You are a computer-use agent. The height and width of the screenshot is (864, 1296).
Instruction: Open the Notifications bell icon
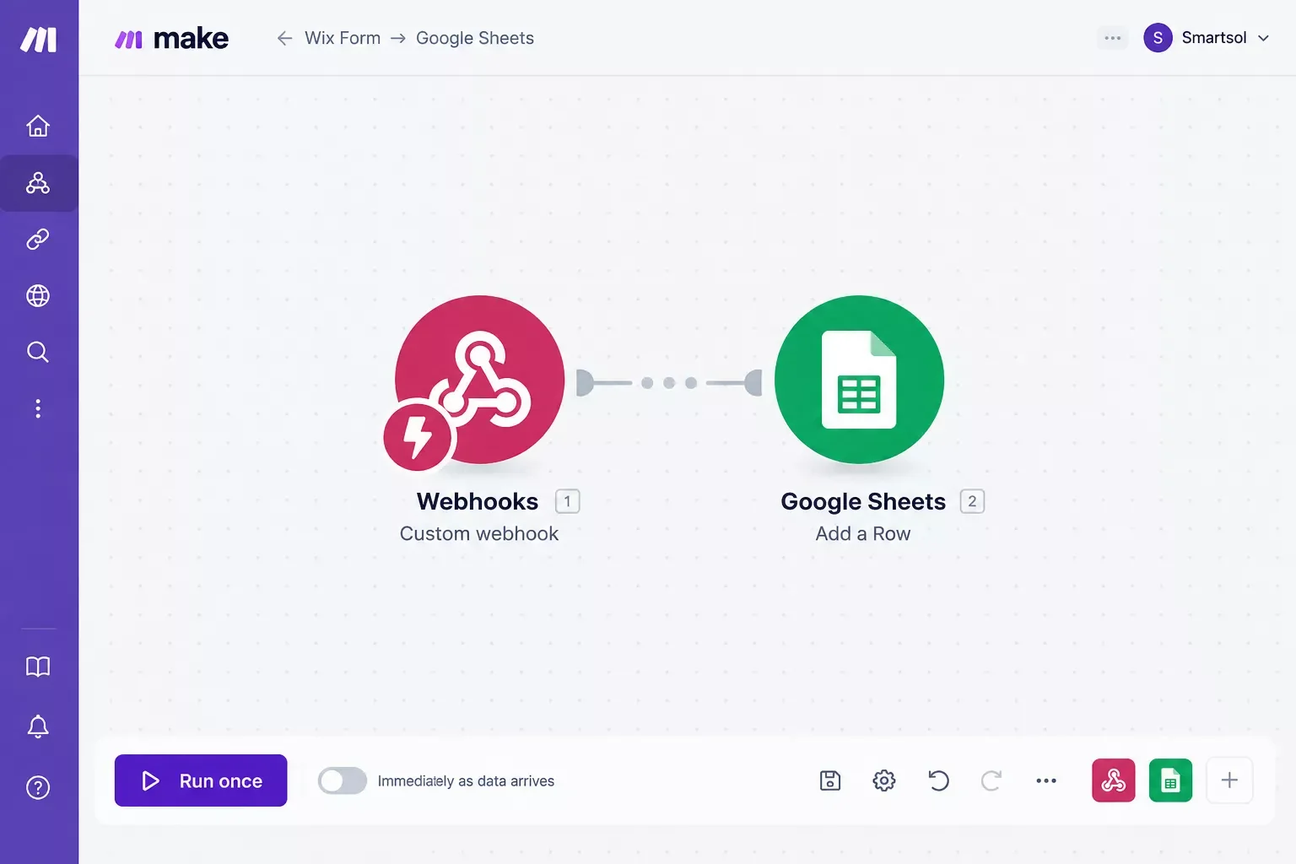coord(38,726)
